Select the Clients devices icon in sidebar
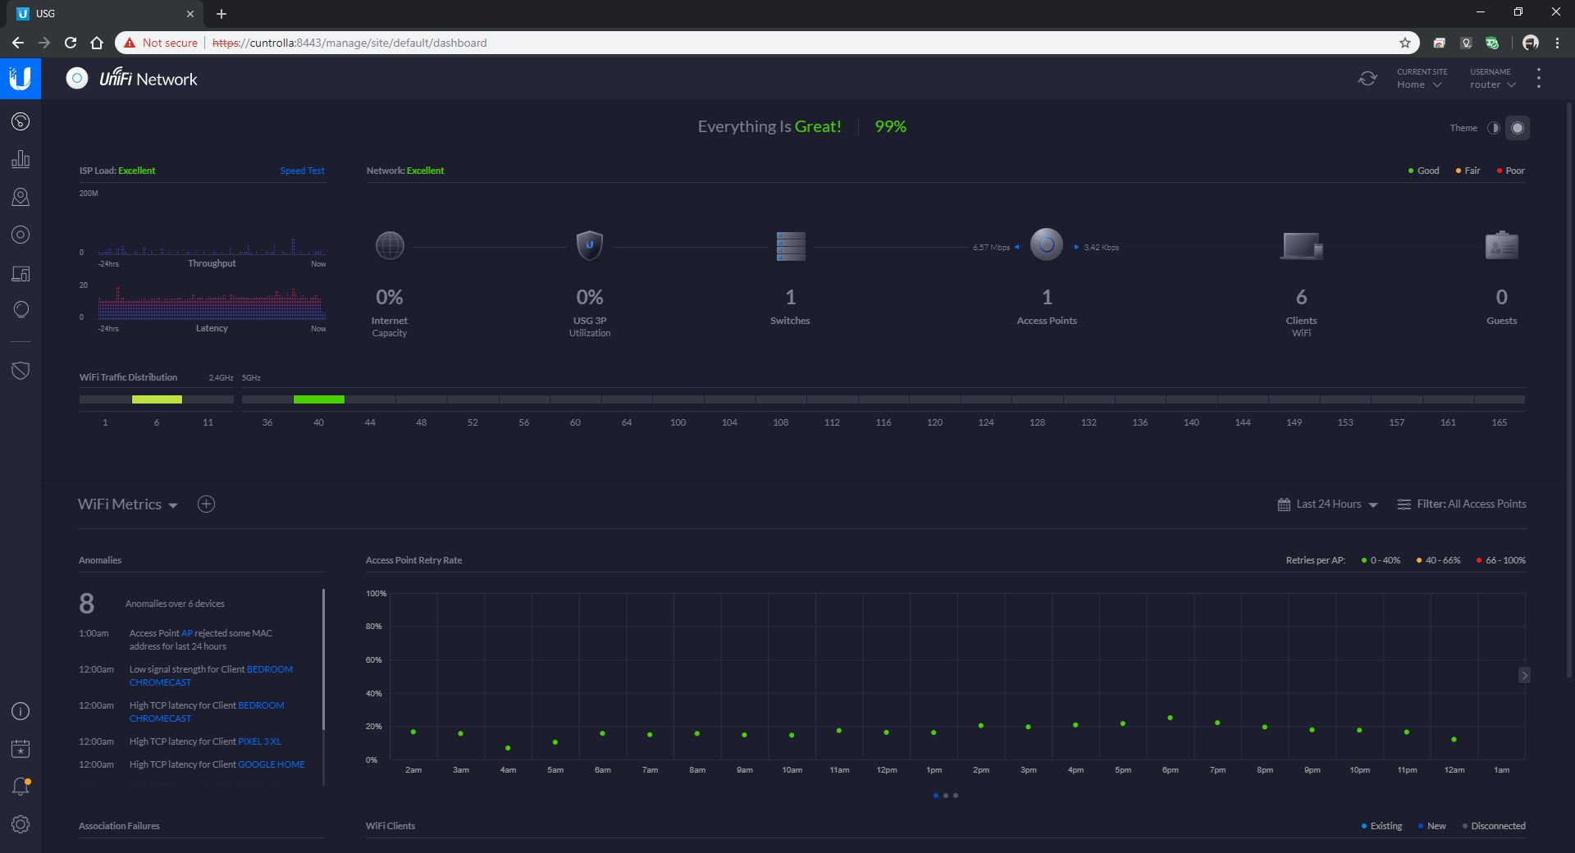Screen dimensions: 1575x853 21,274
